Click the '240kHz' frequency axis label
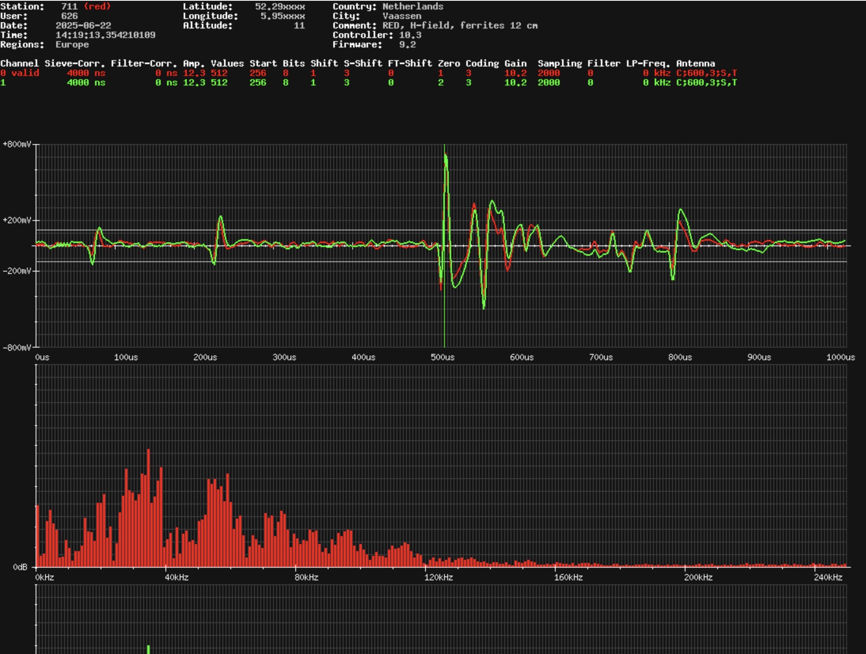Image resolution: width=866 pixels, height=654 pixels. (x=828, y=577)
